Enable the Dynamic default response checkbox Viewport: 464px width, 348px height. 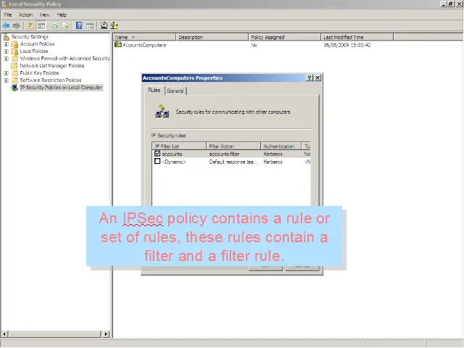(x=157, y=162)
